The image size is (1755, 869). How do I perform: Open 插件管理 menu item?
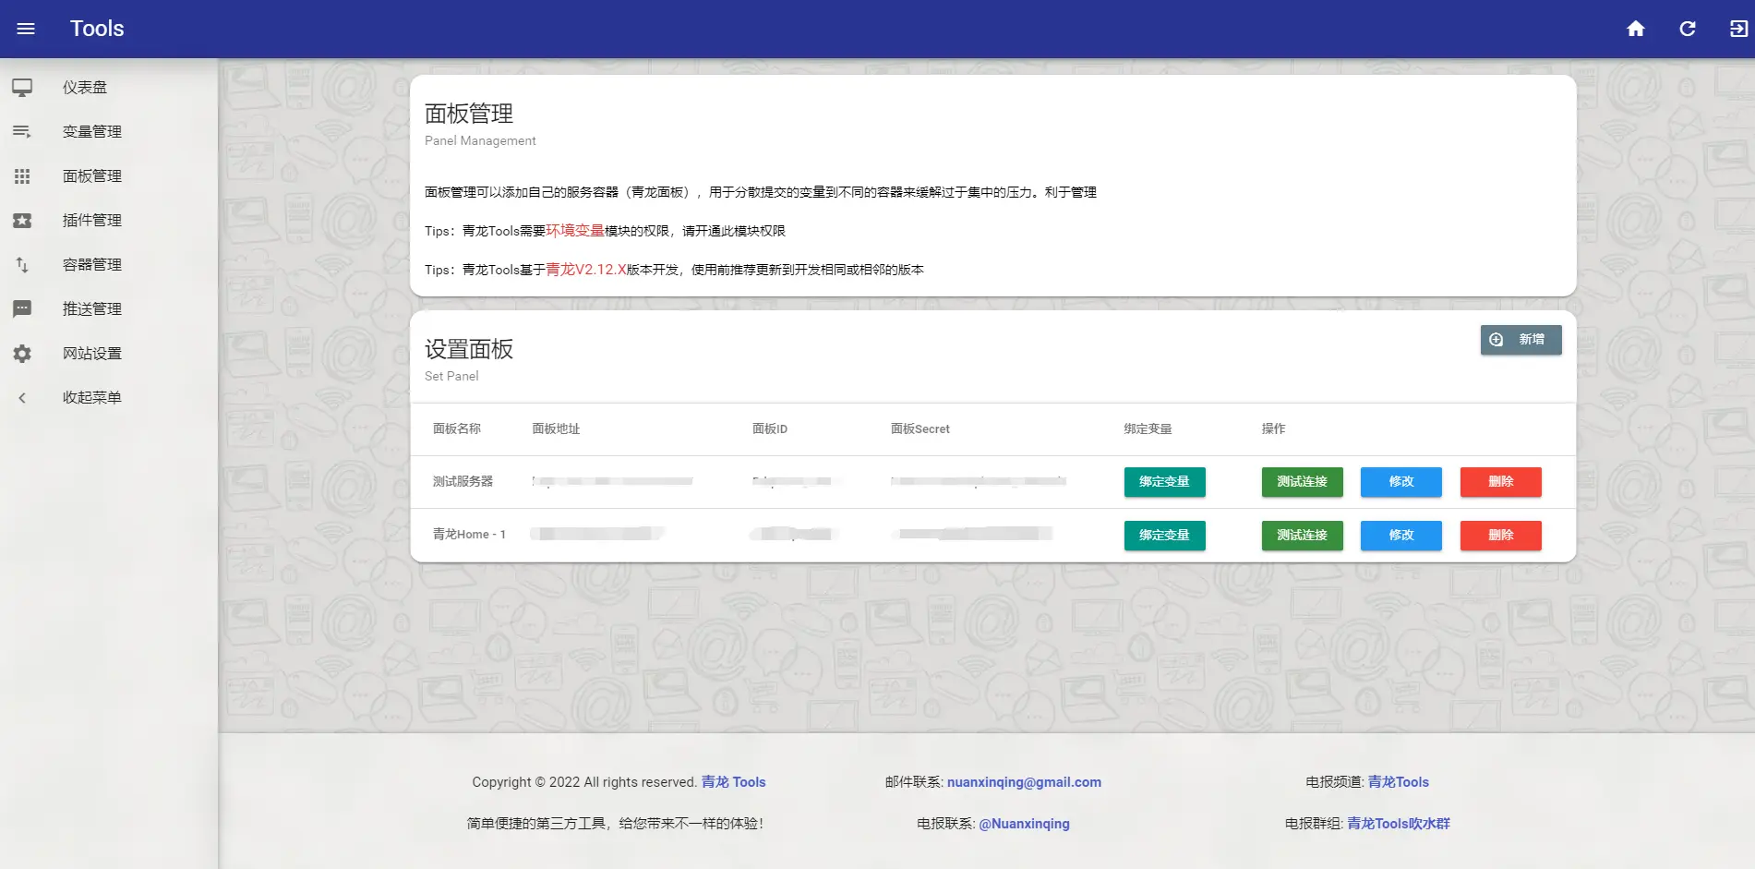[x=92, y=221]
